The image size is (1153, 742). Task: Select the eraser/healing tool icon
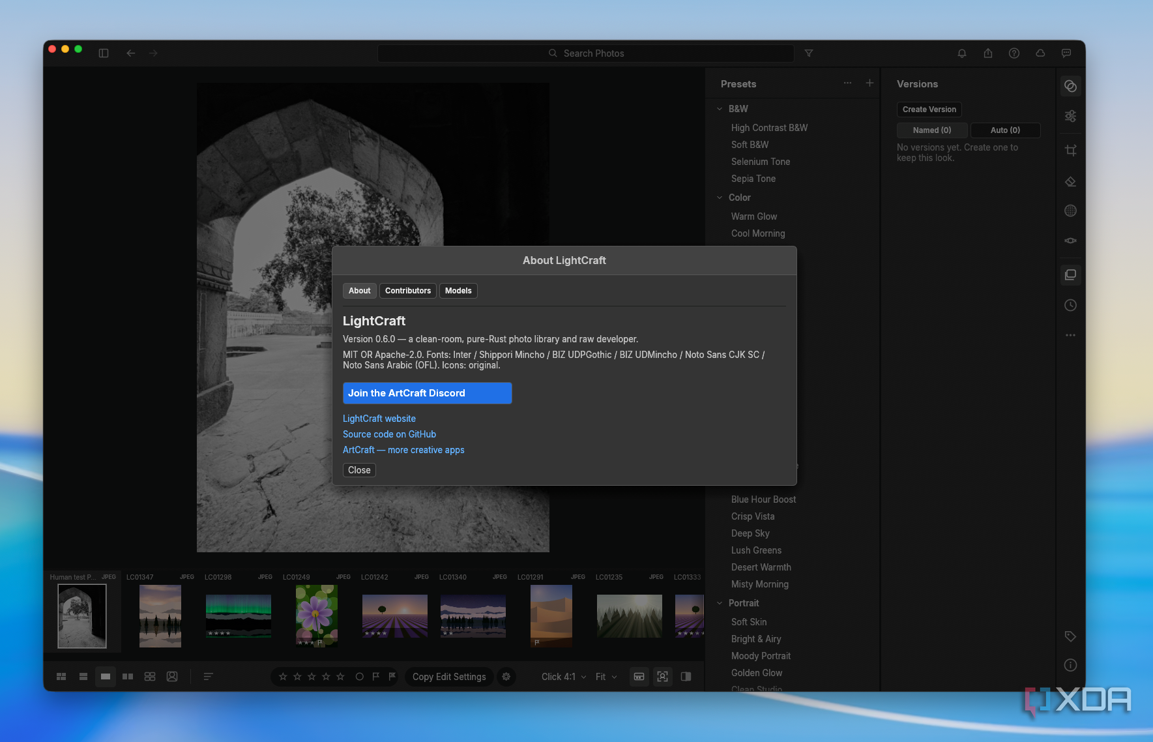tap(1070, 181)
